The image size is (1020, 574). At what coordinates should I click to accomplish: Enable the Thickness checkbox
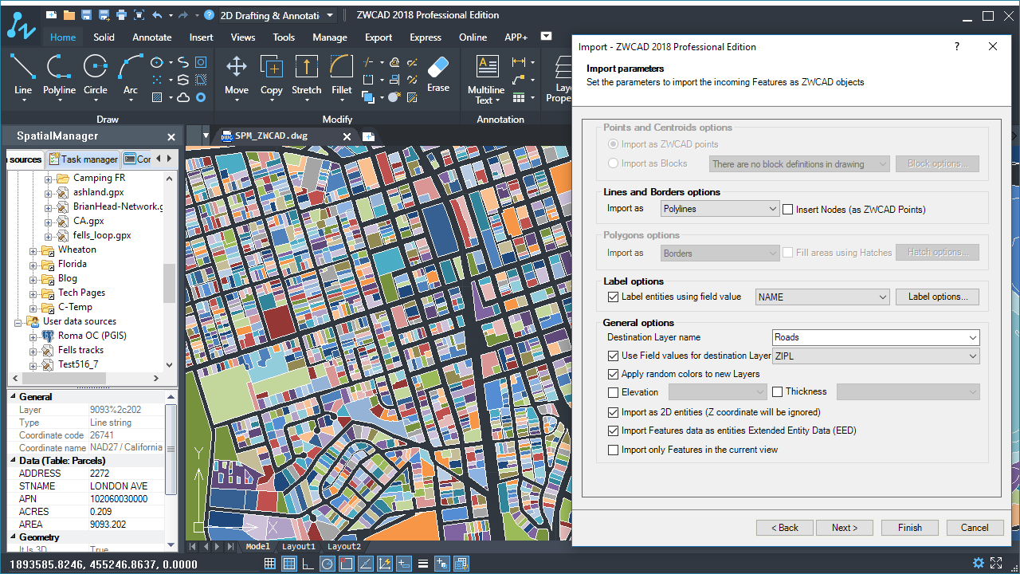778,391
